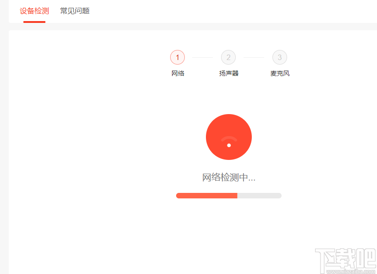
Task: Click the connector line between steps 2 and 3
Action: 254,57
